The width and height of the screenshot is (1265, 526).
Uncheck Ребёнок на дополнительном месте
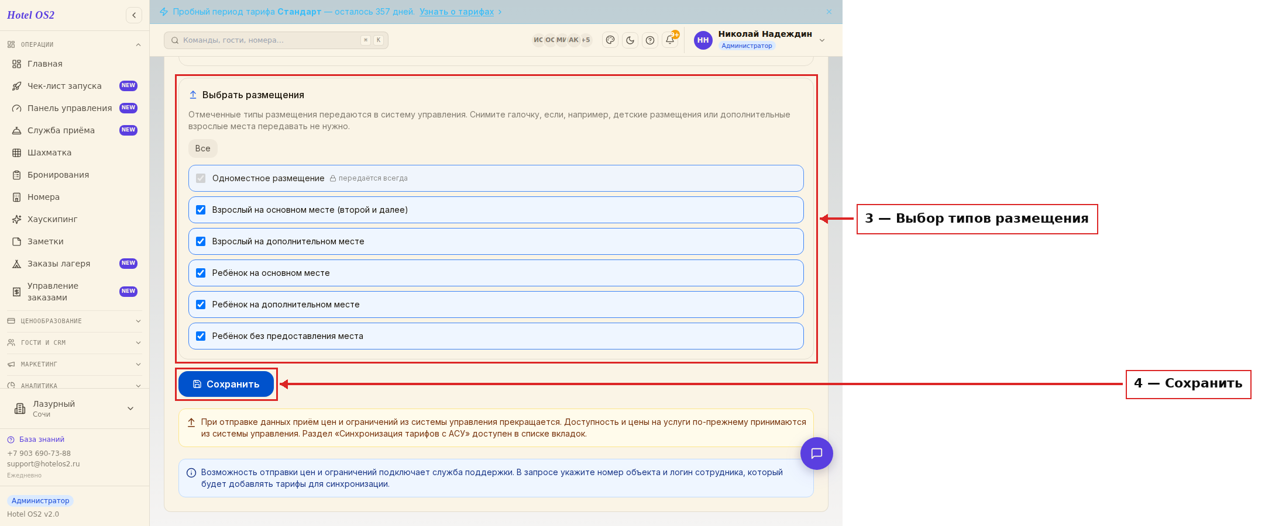pyautogui.click(x=201, y=304)
